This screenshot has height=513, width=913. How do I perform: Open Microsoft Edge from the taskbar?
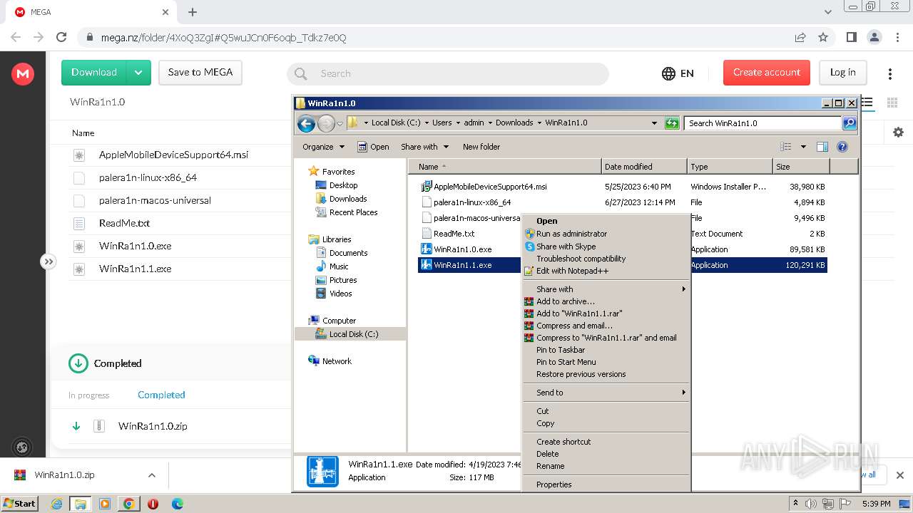click(x=177, y=504)
